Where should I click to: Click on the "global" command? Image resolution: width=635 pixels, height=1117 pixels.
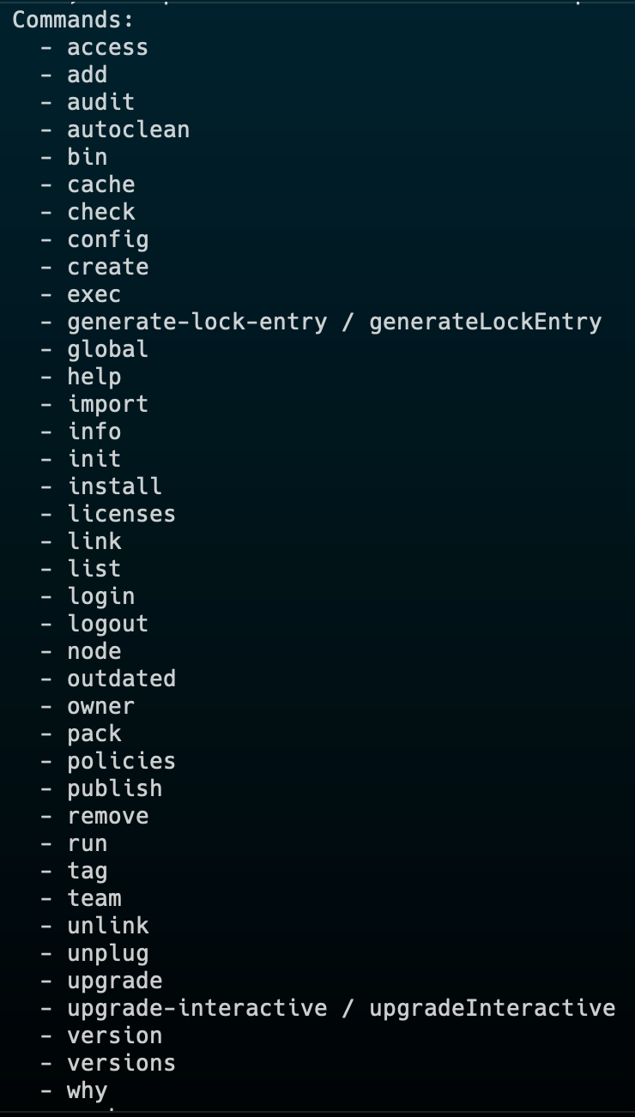click(107, 349)
